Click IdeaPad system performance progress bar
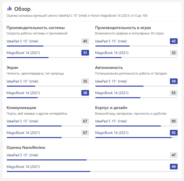 click(48, 46)
